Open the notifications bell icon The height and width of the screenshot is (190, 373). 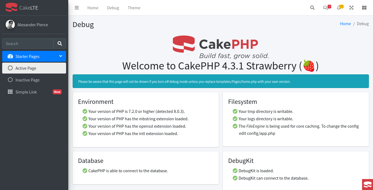coord(339,8)
